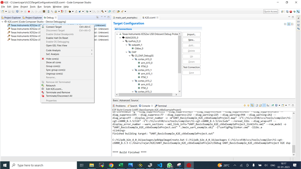Toggle Word Wrap icon in Console toolbar
The width and height of the screenshot is (301, 169).
pyautogui.click(x=264, y=105)
